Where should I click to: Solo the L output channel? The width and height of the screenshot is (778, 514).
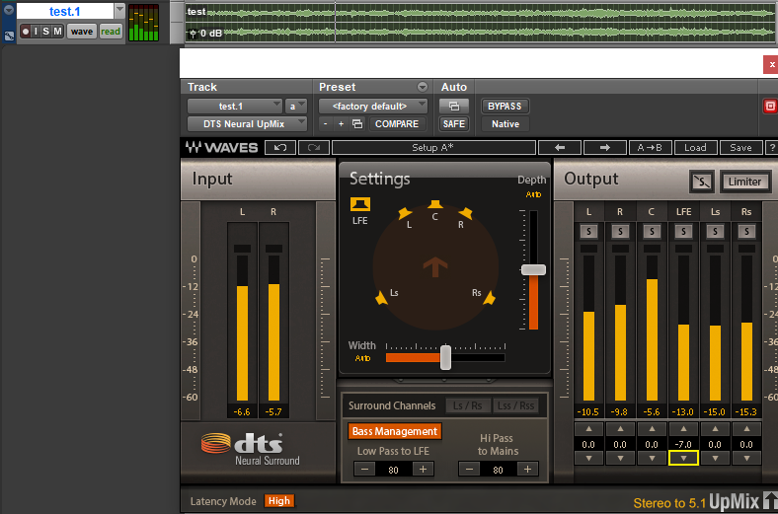(x=588, y=231)
